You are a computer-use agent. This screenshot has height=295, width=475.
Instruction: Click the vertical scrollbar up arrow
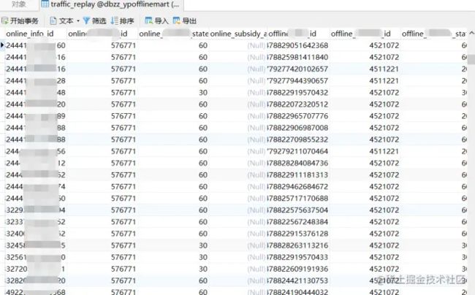click(471, 33)
